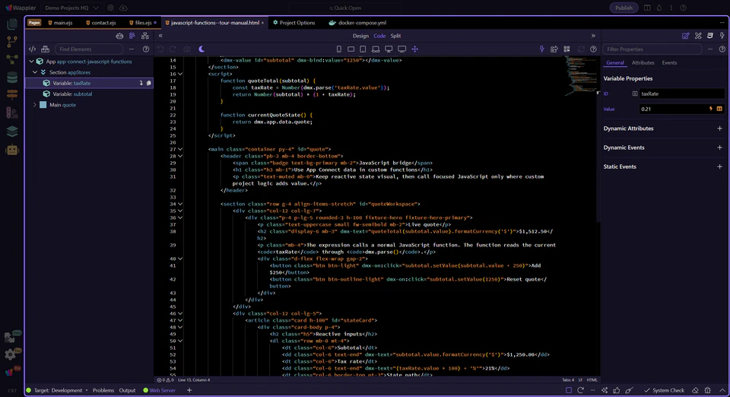Open the Demo Projects HQ project dropdown
730x397 pixels.
pos(71,8)
